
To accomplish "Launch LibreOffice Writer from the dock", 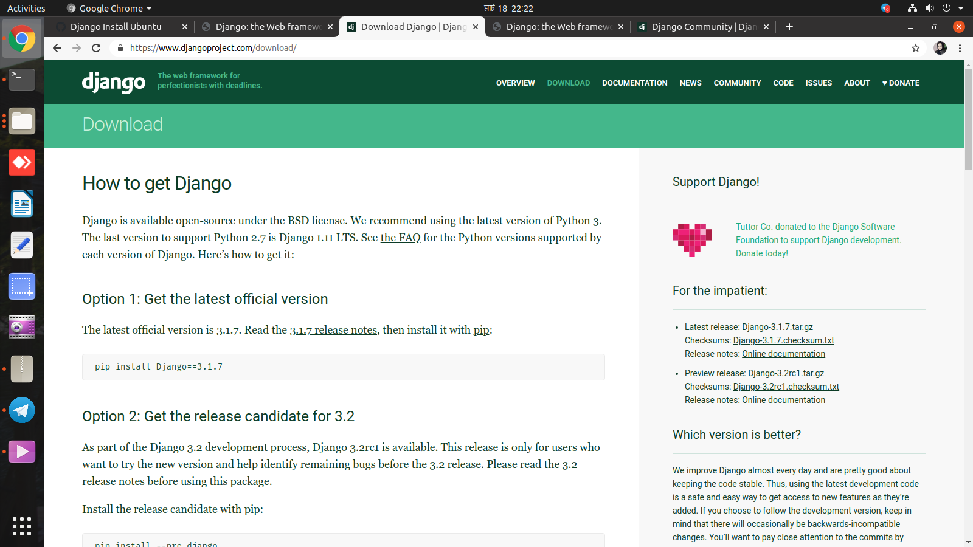I will click(x=22, y=204).
